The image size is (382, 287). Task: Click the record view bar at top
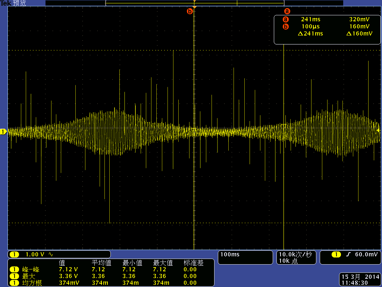click(194, 3)
